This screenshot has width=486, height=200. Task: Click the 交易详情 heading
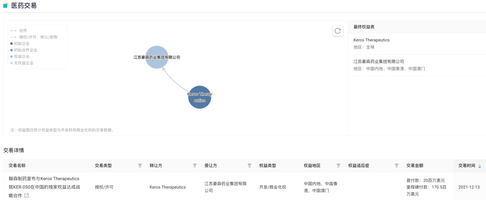(13, 151)
